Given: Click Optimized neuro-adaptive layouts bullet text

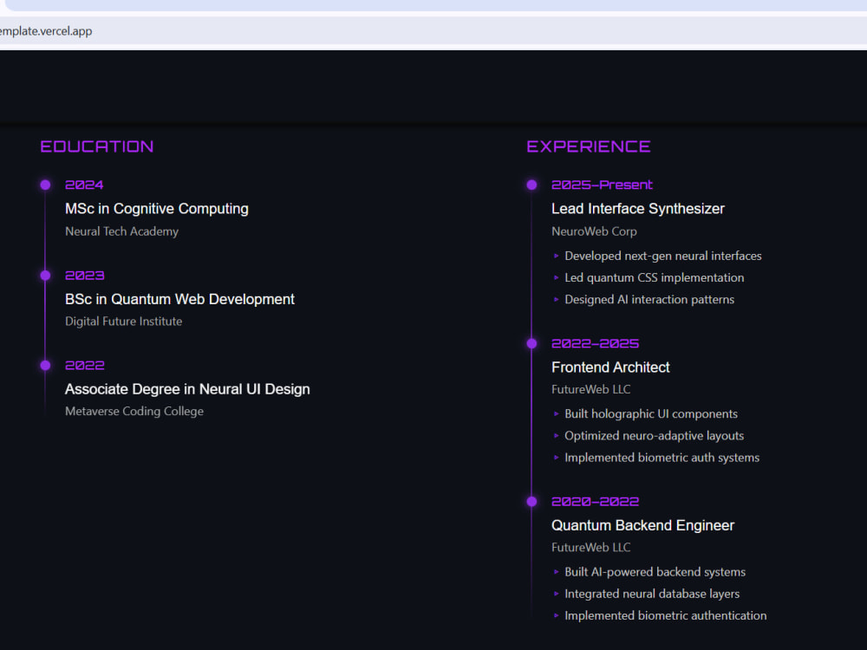Looking at the screenshot, I should 654,436.
